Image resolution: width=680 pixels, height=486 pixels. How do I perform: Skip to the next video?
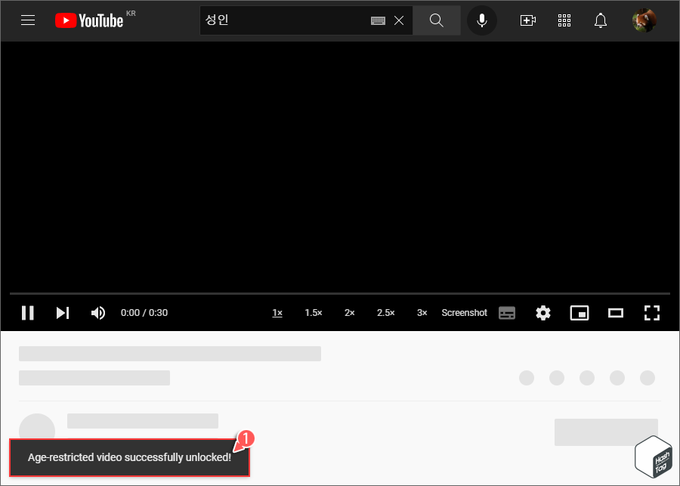tap(63, 312)
